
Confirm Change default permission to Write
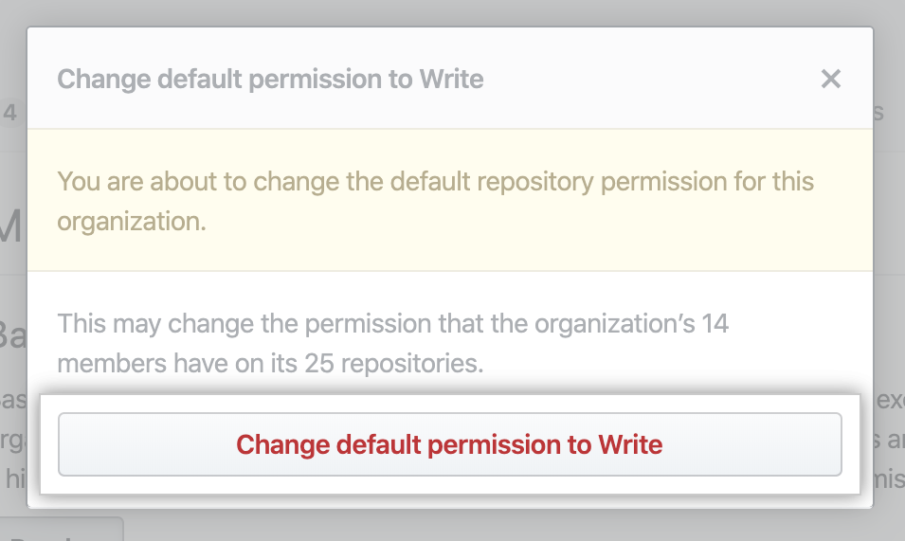point(449,444)
